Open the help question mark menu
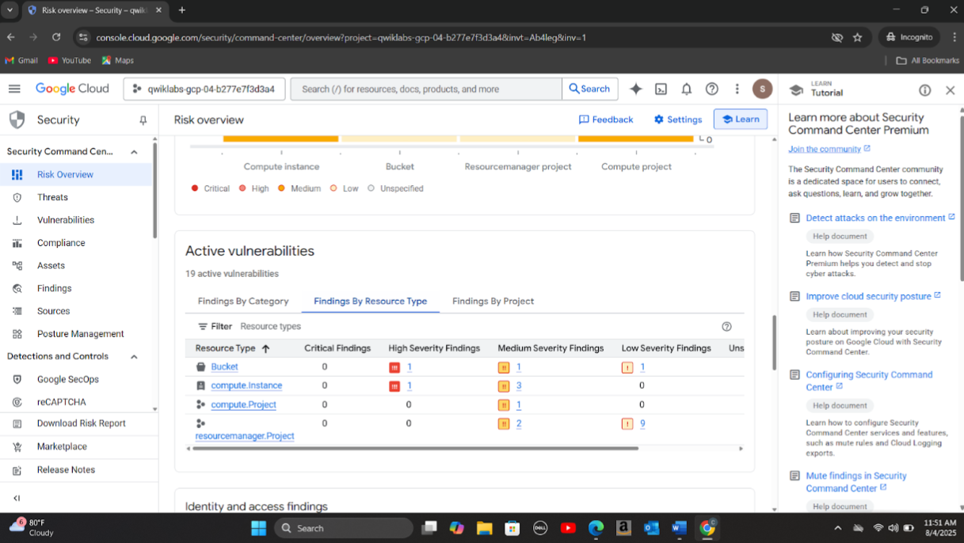The image size is (964, 543). coord(711,89)
